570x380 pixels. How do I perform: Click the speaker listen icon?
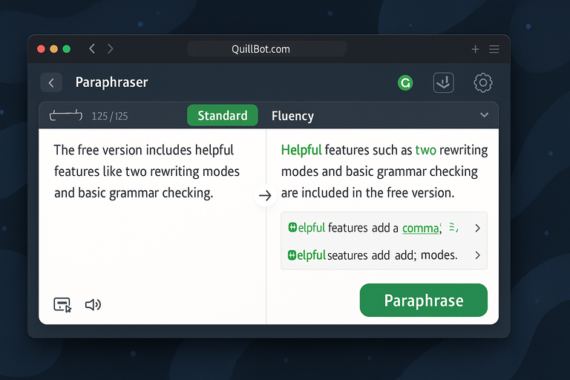click(93, 305)
